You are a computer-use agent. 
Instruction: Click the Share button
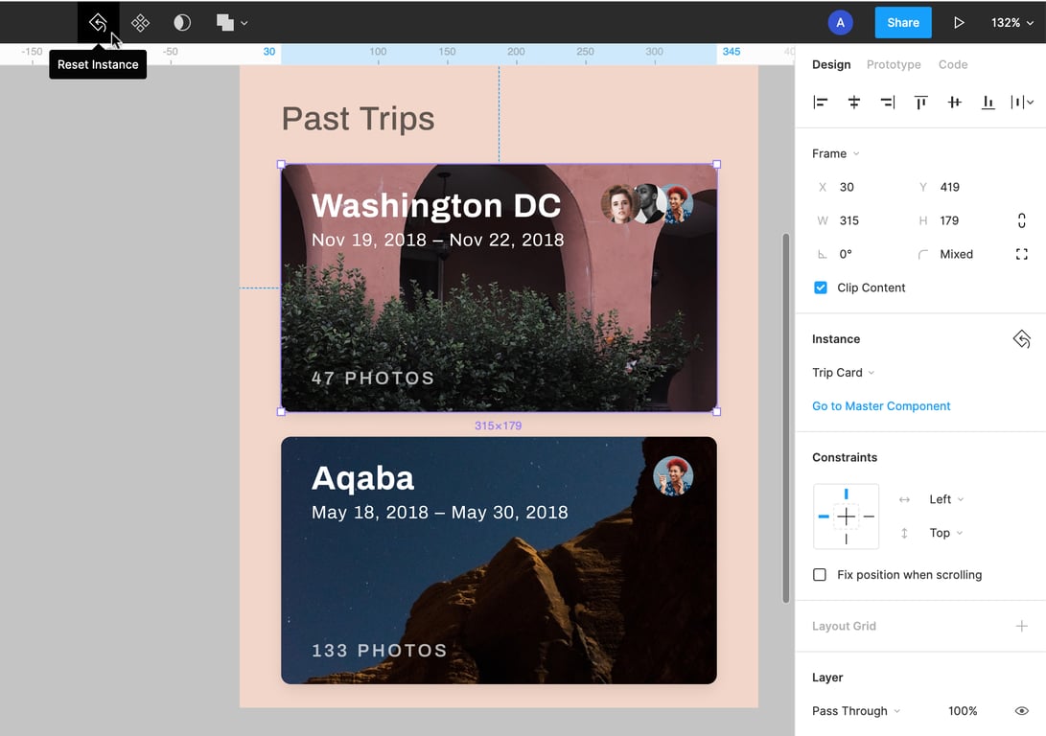click(902, 22)
